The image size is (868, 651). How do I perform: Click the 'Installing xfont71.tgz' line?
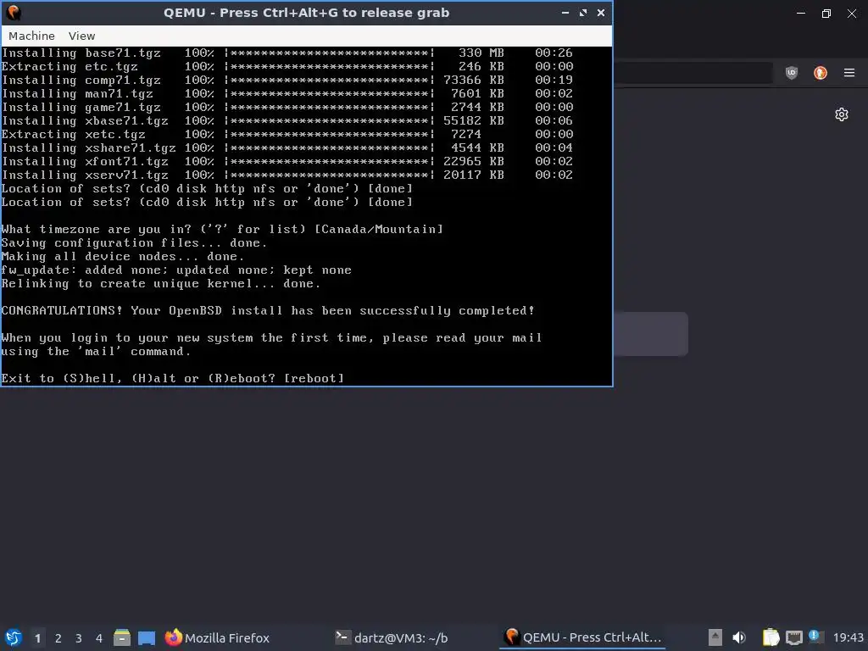[287, 162]
